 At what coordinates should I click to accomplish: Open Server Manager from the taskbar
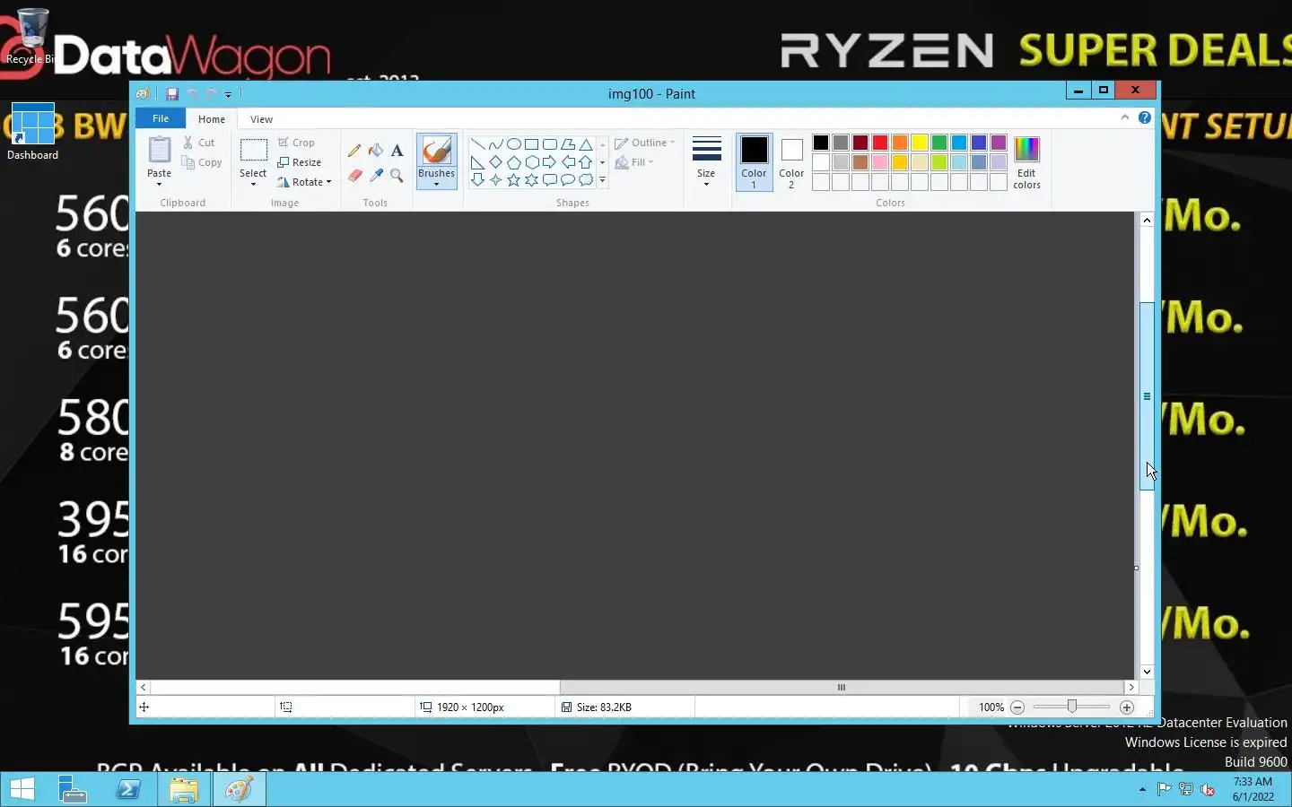tap(73, 789)
